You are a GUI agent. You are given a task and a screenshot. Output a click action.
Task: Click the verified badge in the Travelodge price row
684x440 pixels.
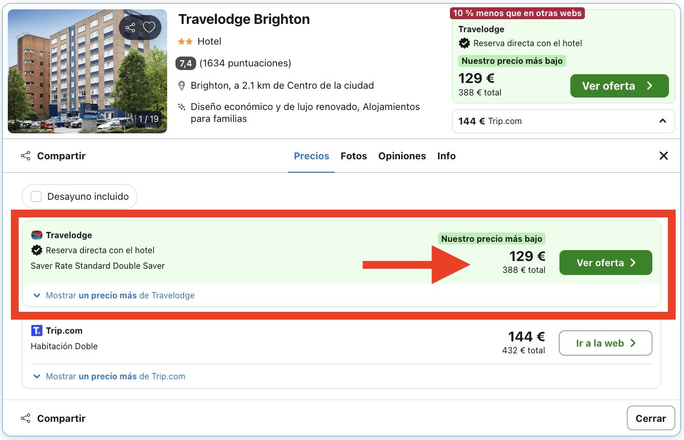click(37, 250)
